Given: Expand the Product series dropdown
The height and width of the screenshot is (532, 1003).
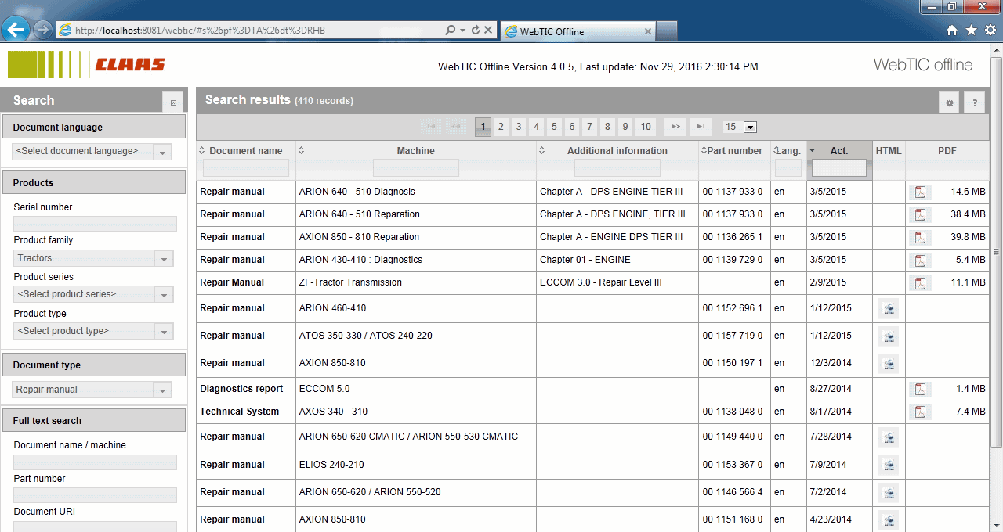Looking at the screenshot, I should pyautogui.click(x=93, y=295).
